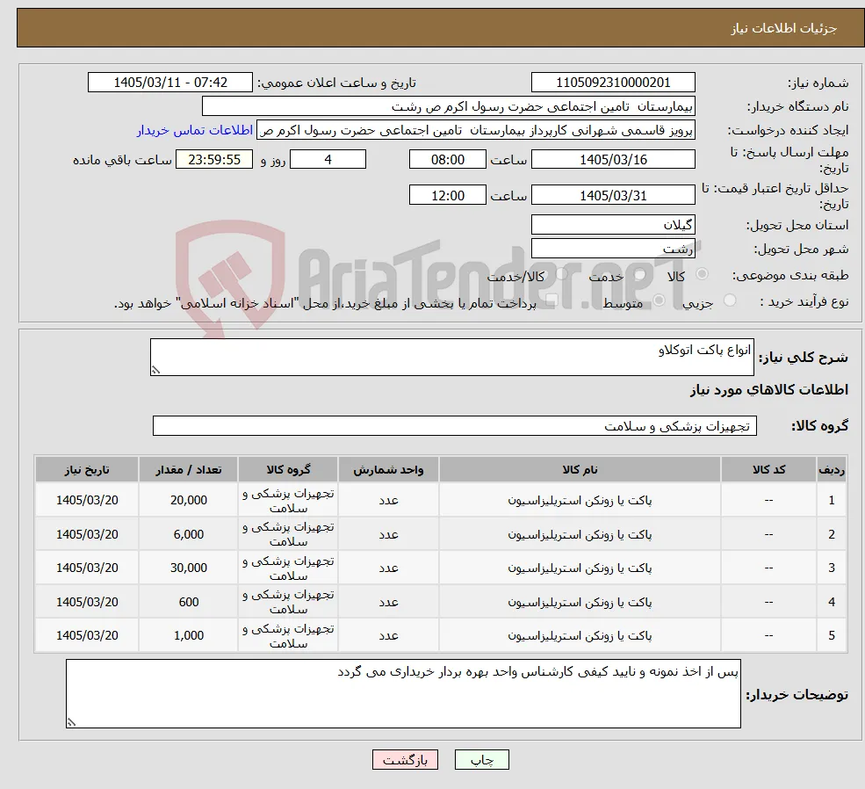Click the page title جزئیات اطلاعات نیاز
The image size is (865, 789).
784,28
